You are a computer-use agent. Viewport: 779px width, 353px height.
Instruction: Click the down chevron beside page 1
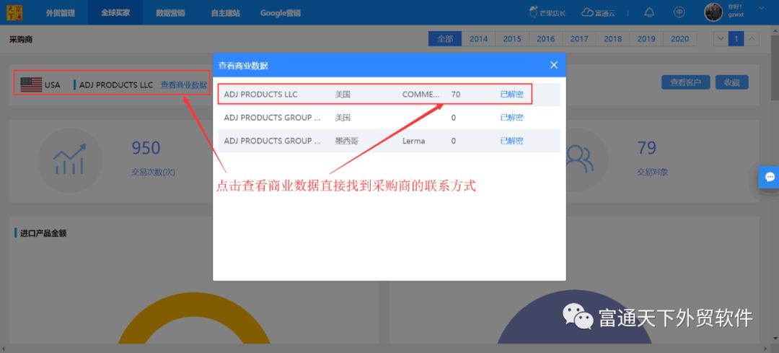point(721,39)
